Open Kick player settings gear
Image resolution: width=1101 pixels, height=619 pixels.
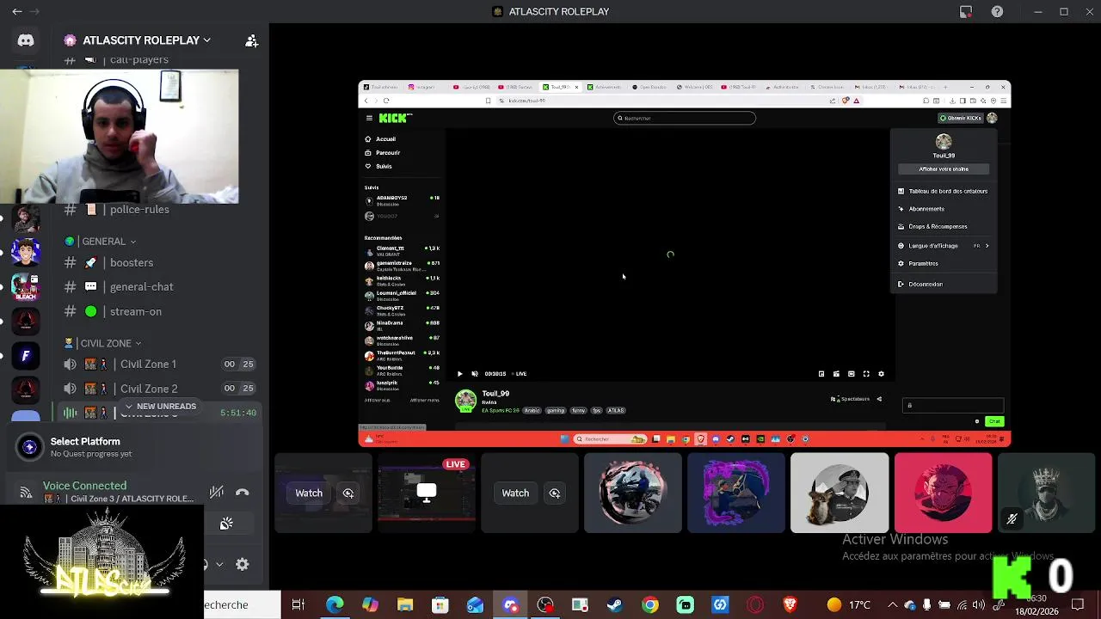click(881, 374)
